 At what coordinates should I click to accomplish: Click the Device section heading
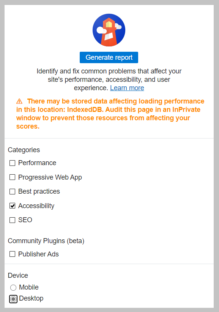tap(18, 275)
